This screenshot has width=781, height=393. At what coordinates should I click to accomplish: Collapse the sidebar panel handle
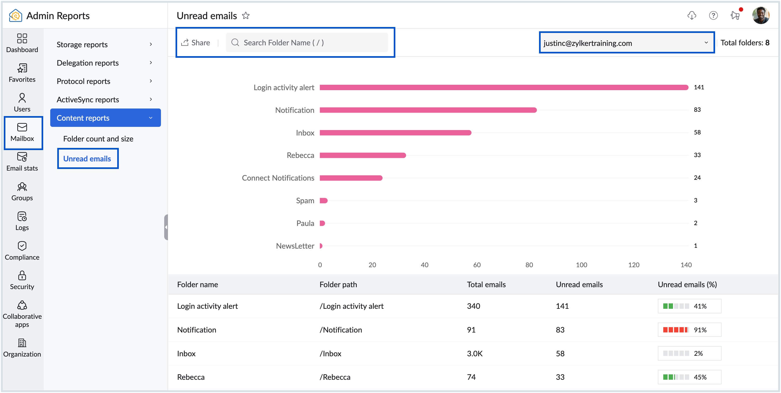[166, 227]
